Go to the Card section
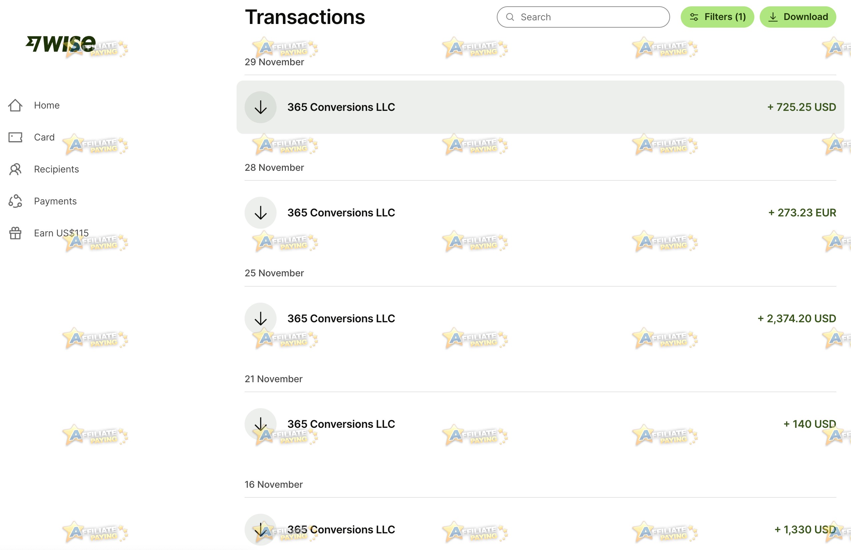This screenshot has height=550, width=851. pyautogui.click(x=44, y=137)
